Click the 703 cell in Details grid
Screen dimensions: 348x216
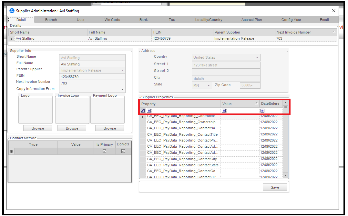[x=306, y=39]
